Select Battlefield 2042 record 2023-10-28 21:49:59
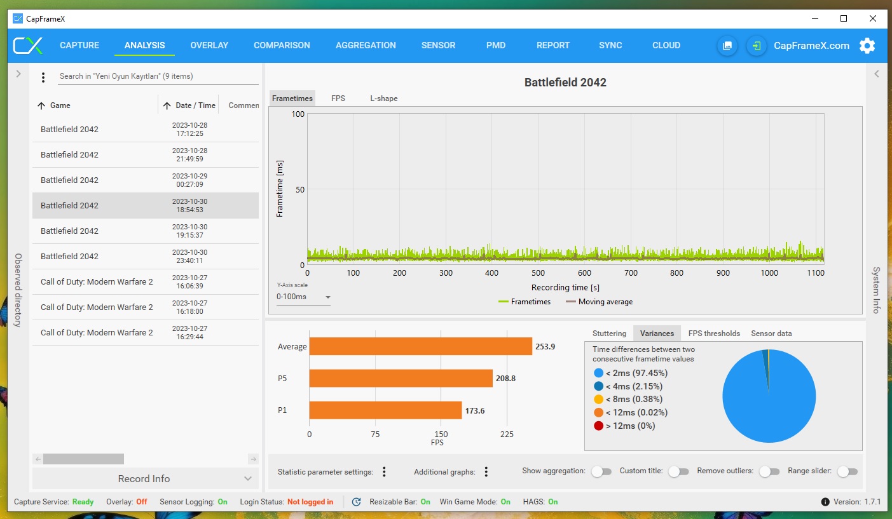The width and height of the screenshot is (892, 519). pyautogui.click(x=146, y=155)
